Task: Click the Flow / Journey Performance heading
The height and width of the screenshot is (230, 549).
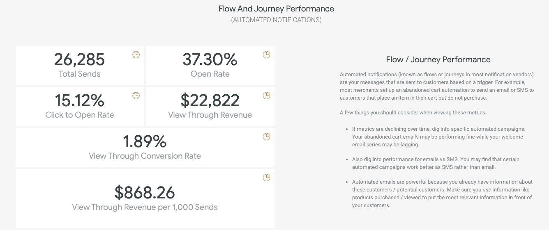Action: 438,59
